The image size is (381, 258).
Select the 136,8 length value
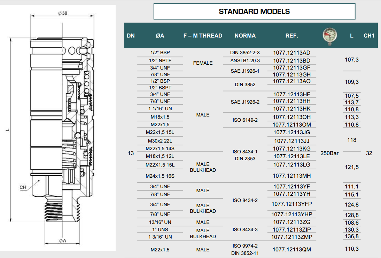point(351,236)
